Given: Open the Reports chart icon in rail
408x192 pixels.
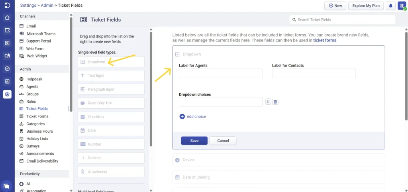Looking at the screenshot, I should tap(7, 81).
